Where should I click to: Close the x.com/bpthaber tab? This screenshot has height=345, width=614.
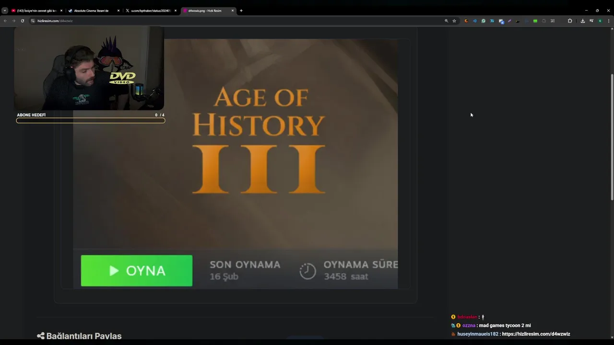coord(176,11)
